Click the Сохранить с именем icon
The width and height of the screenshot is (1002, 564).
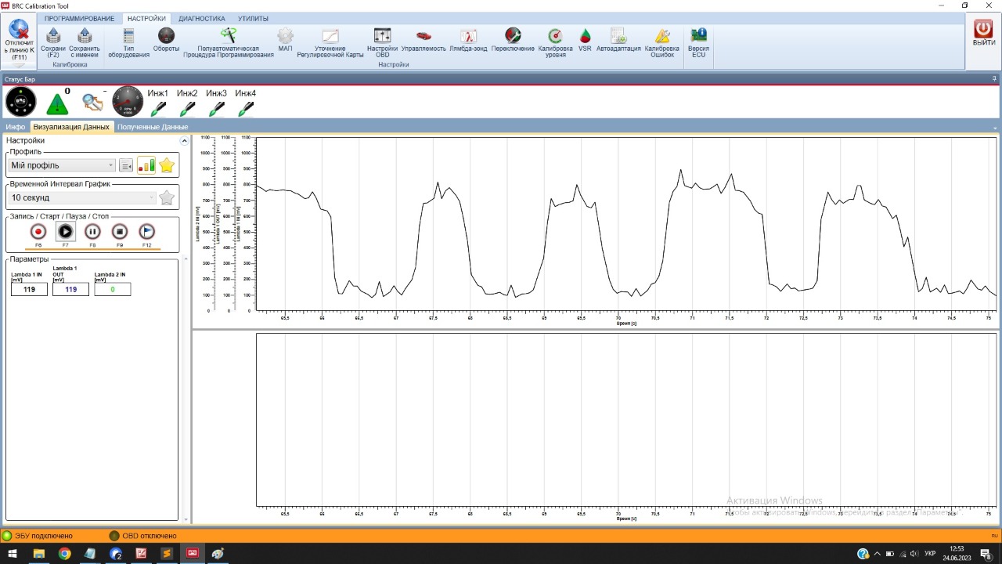point(85,42)
